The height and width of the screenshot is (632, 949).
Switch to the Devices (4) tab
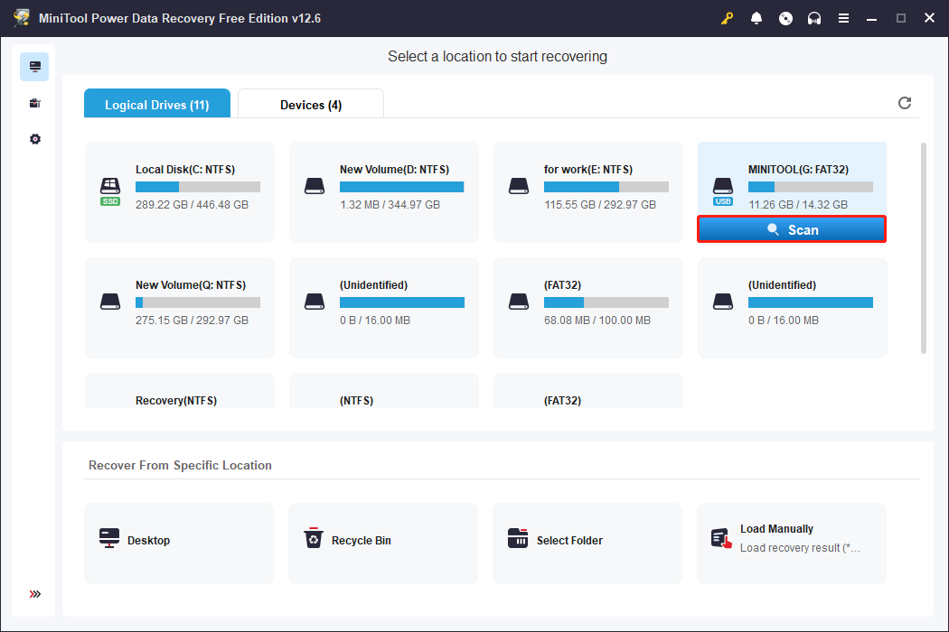point(310,104)
